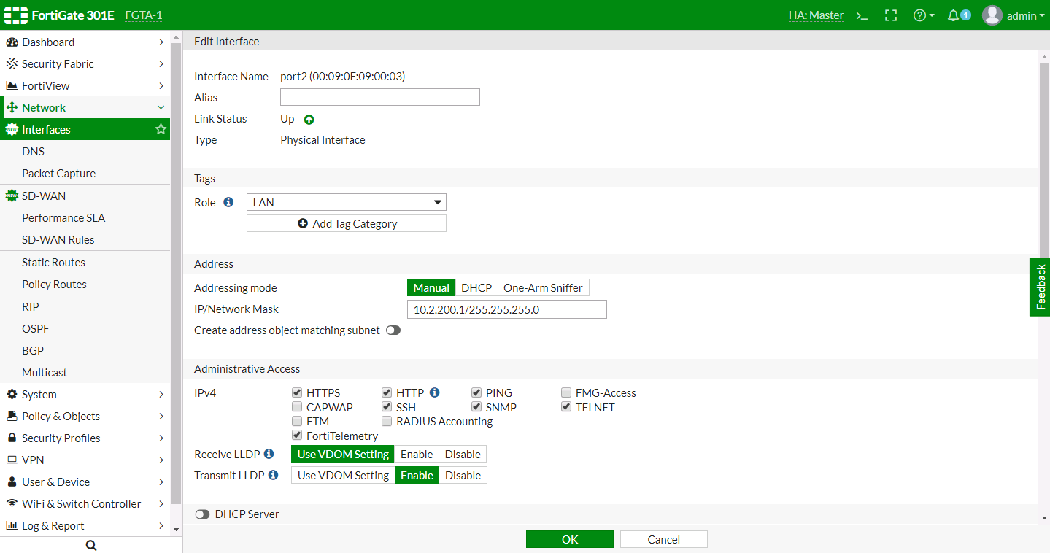Open the CLI console icon
The width and height of the screenshot is (1050, 553).
[862, 15]
